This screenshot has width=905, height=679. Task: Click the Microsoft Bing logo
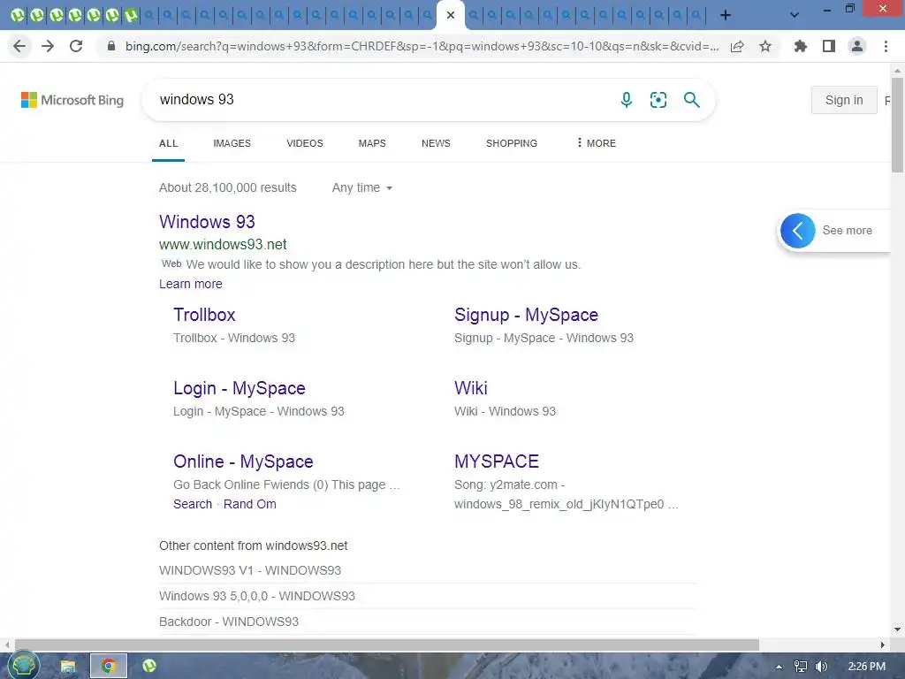72,100
